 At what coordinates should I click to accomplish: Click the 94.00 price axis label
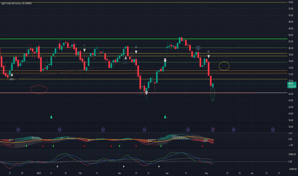[x=291, y=2]
